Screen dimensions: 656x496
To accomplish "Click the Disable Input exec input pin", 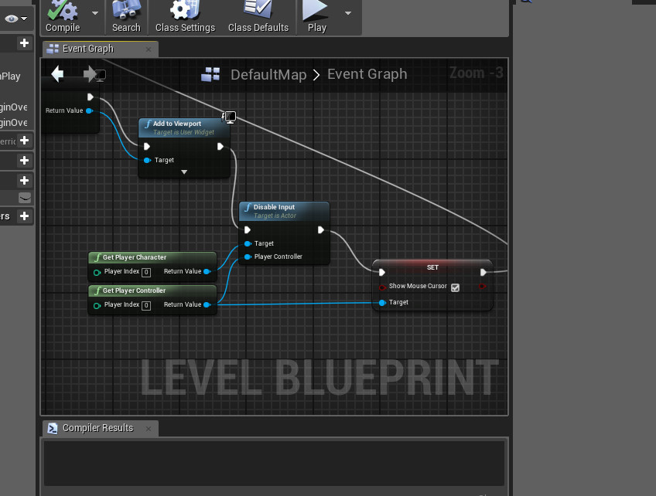I will point(248,229).
